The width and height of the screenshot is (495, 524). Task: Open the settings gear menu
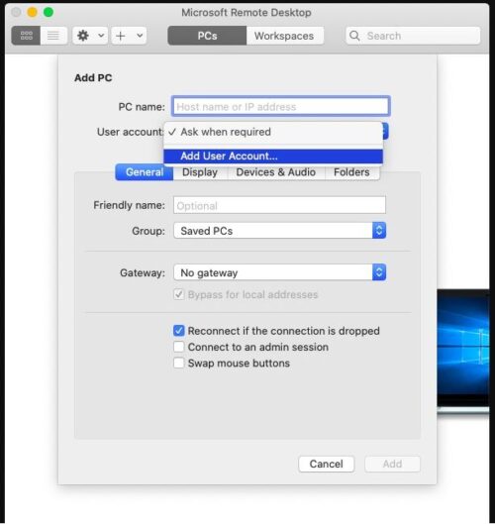click(83, 36)
